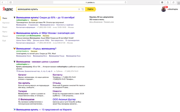The width and height of the screenshot is (180, 112).
Task: Click the fox favicon of animal-hoods result
Action: (14, 48)
